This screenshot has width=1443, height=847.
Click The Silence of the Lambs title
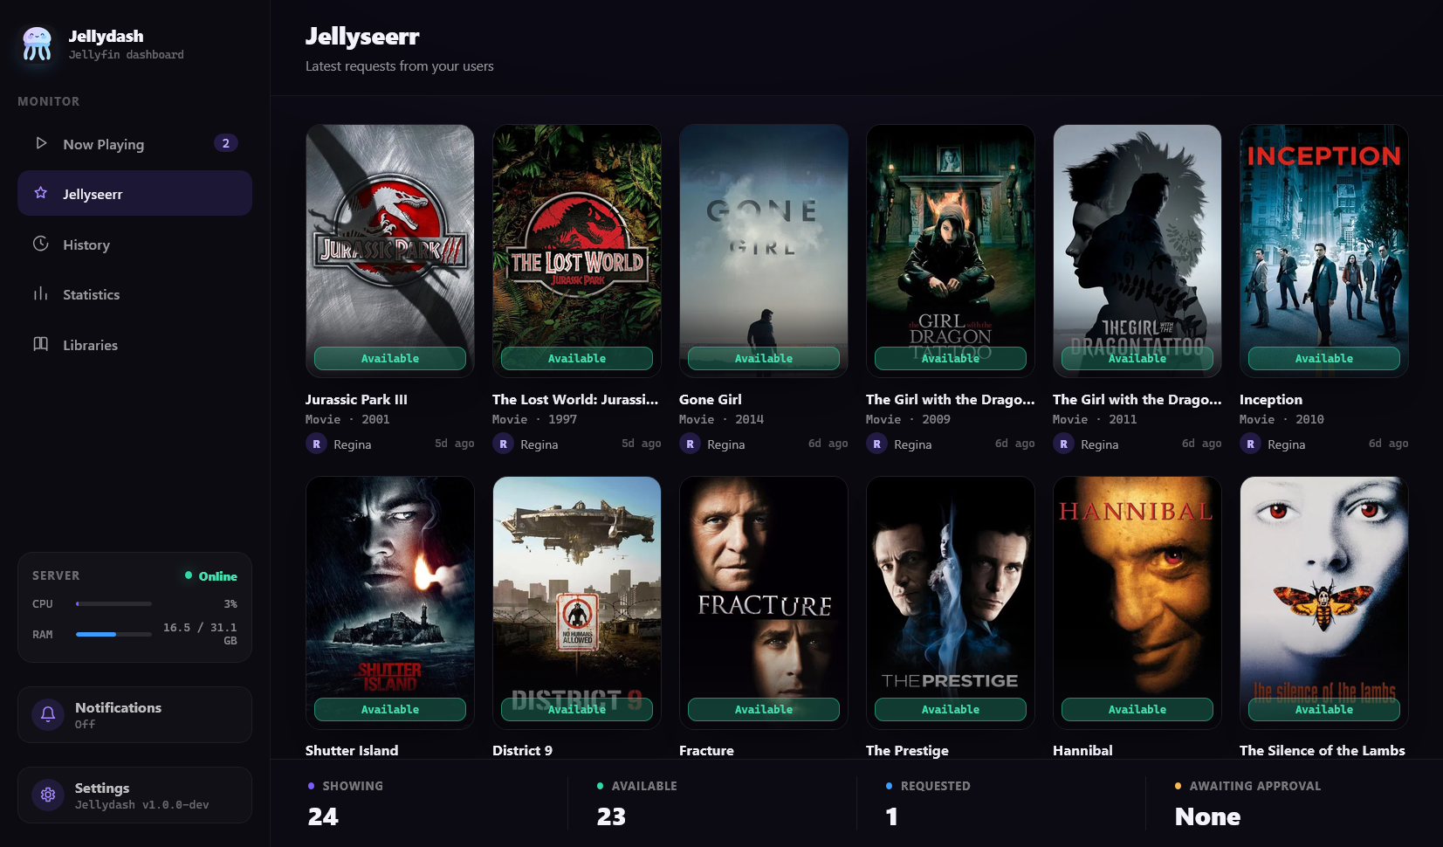tap(1323, 750)
